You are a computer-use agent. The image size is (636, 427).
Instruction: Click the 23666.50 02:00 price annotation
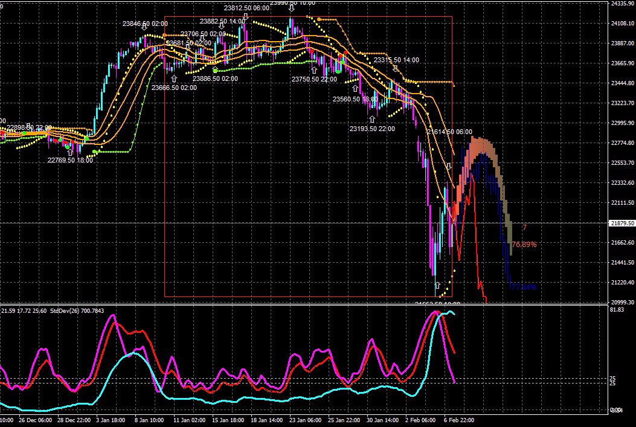[174, 88]
